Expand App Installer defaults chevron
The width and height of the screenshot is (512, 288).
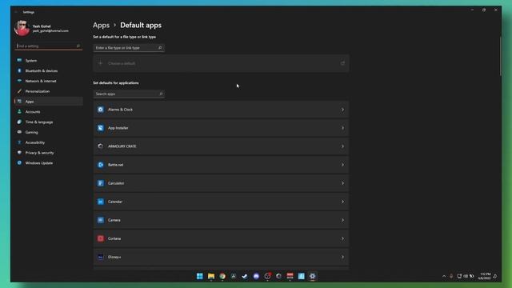(x=342, y=128)
